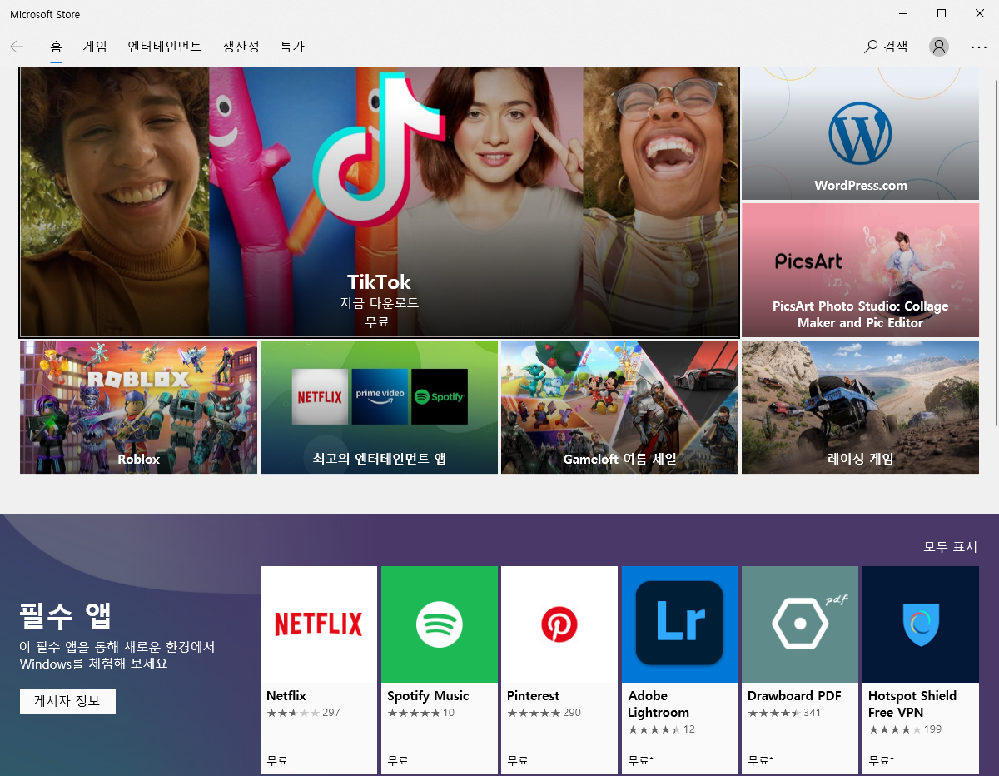The image size is (999, 776).
Task: Click the Pinterest title text
Action: coord(533,696)
